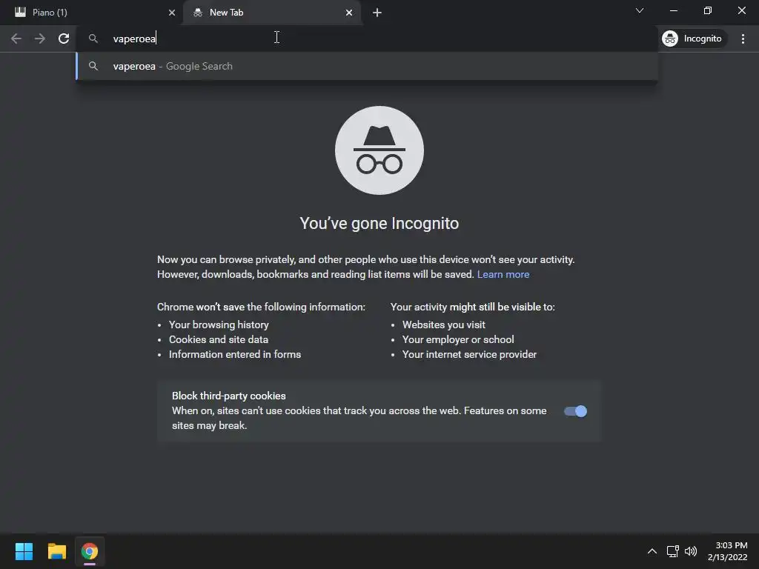Click the Your internet service provider bullet
The image size is (759, 569).
[469, 355]
